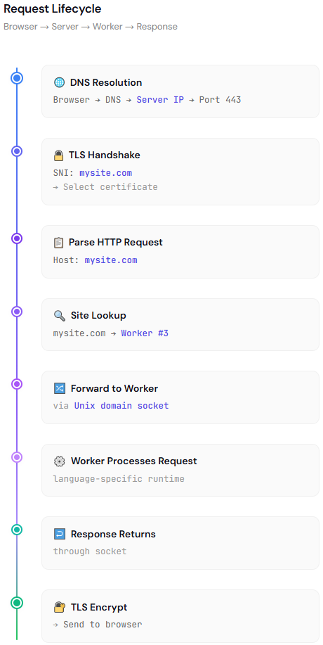The image size is (323, 645).
Task: Select the timeline dot for Worker Processes Request
Action: tap(17, 457)
